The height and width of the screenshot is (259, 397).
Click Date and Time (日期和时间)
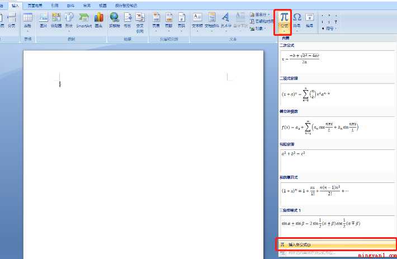coord(261,21)
